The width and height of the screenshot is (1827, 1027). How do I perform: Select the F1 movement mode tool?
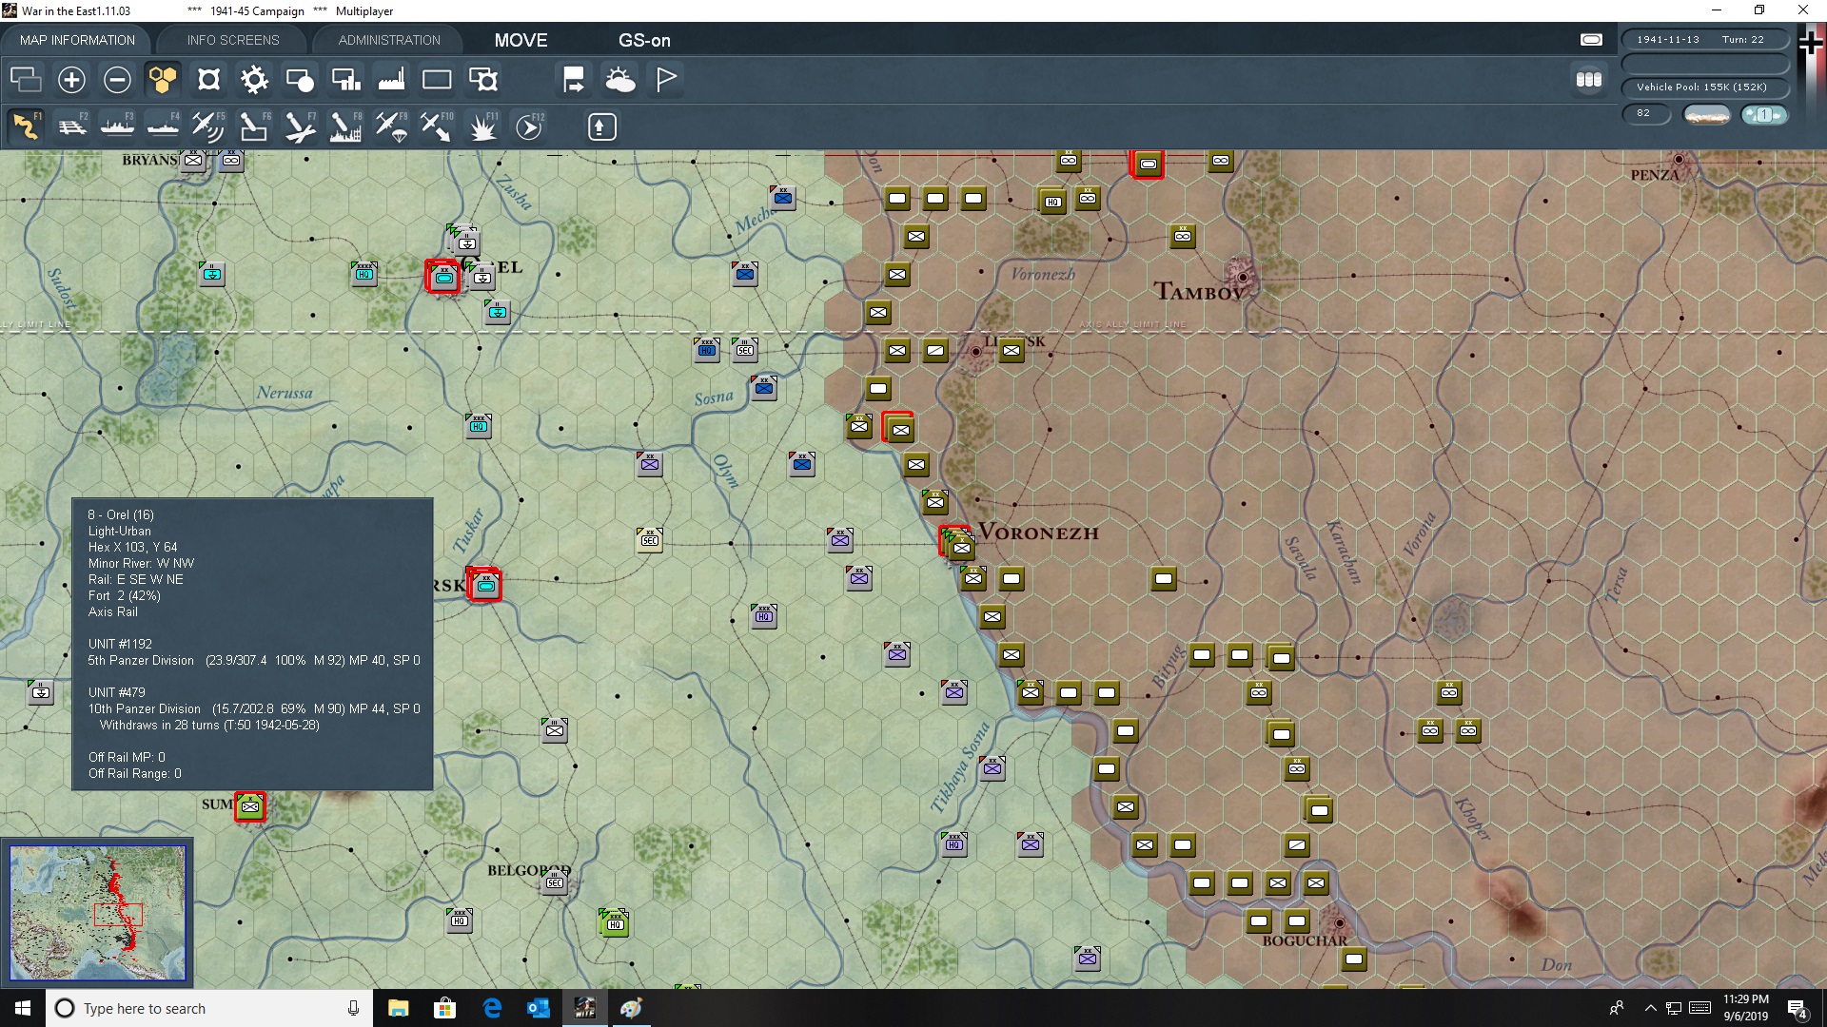coord(26,126)
